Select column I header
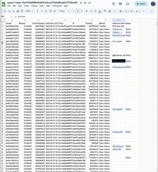 119,20
